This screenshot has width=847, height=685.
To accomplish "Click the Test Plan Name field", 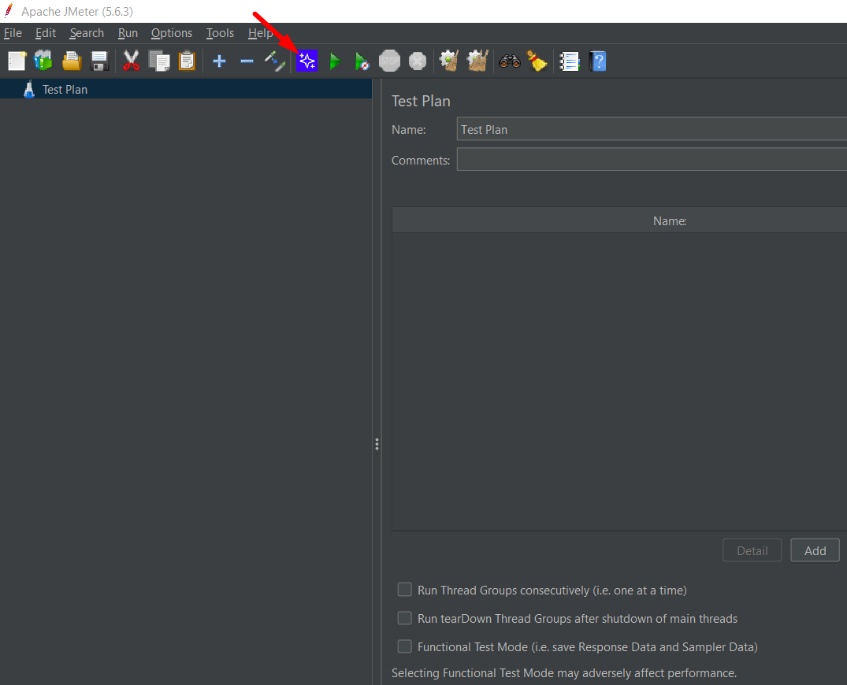I will [652, 130].
